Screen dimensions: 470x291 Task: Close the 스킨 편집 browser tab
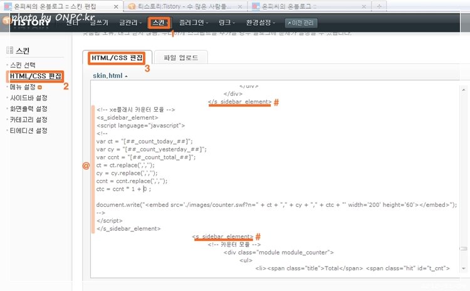click(116, 7)
